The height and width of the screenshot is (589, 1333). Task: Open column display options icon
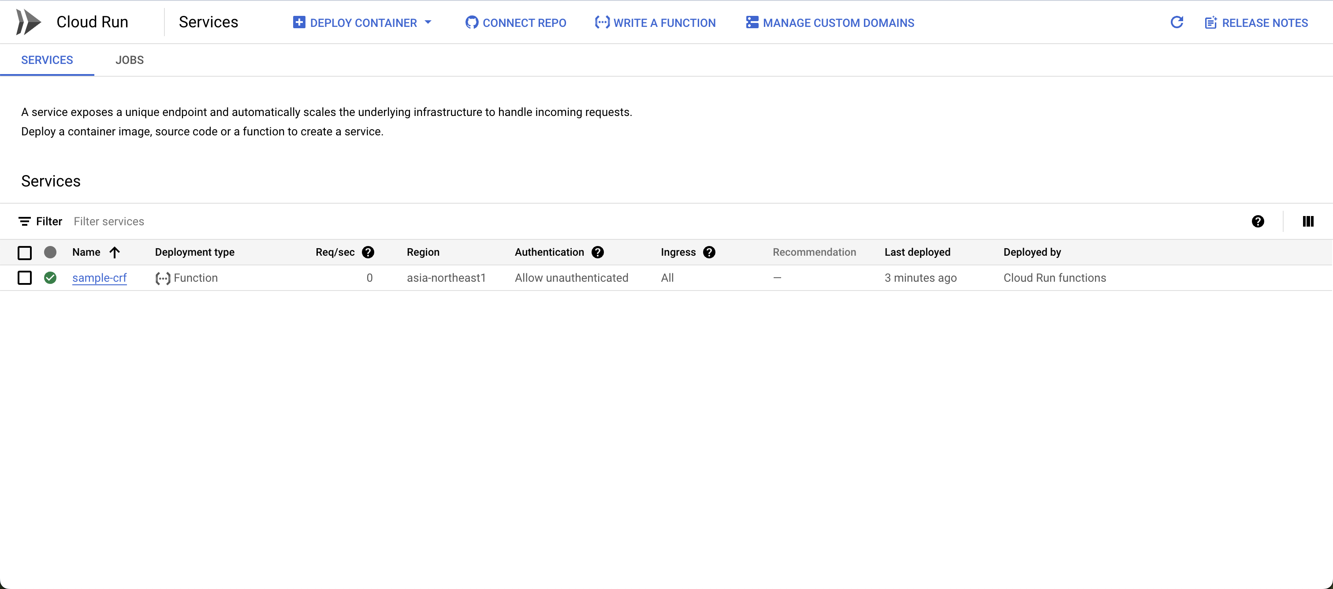(x=1307, y=221)
